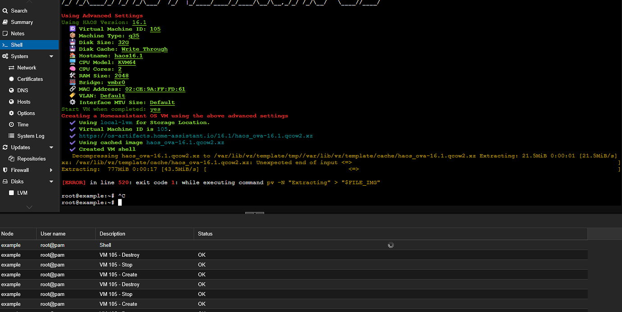Screen dimensions: 622x312
Task: Follow the HAOS Version 16.1 link
Action: 139,22
